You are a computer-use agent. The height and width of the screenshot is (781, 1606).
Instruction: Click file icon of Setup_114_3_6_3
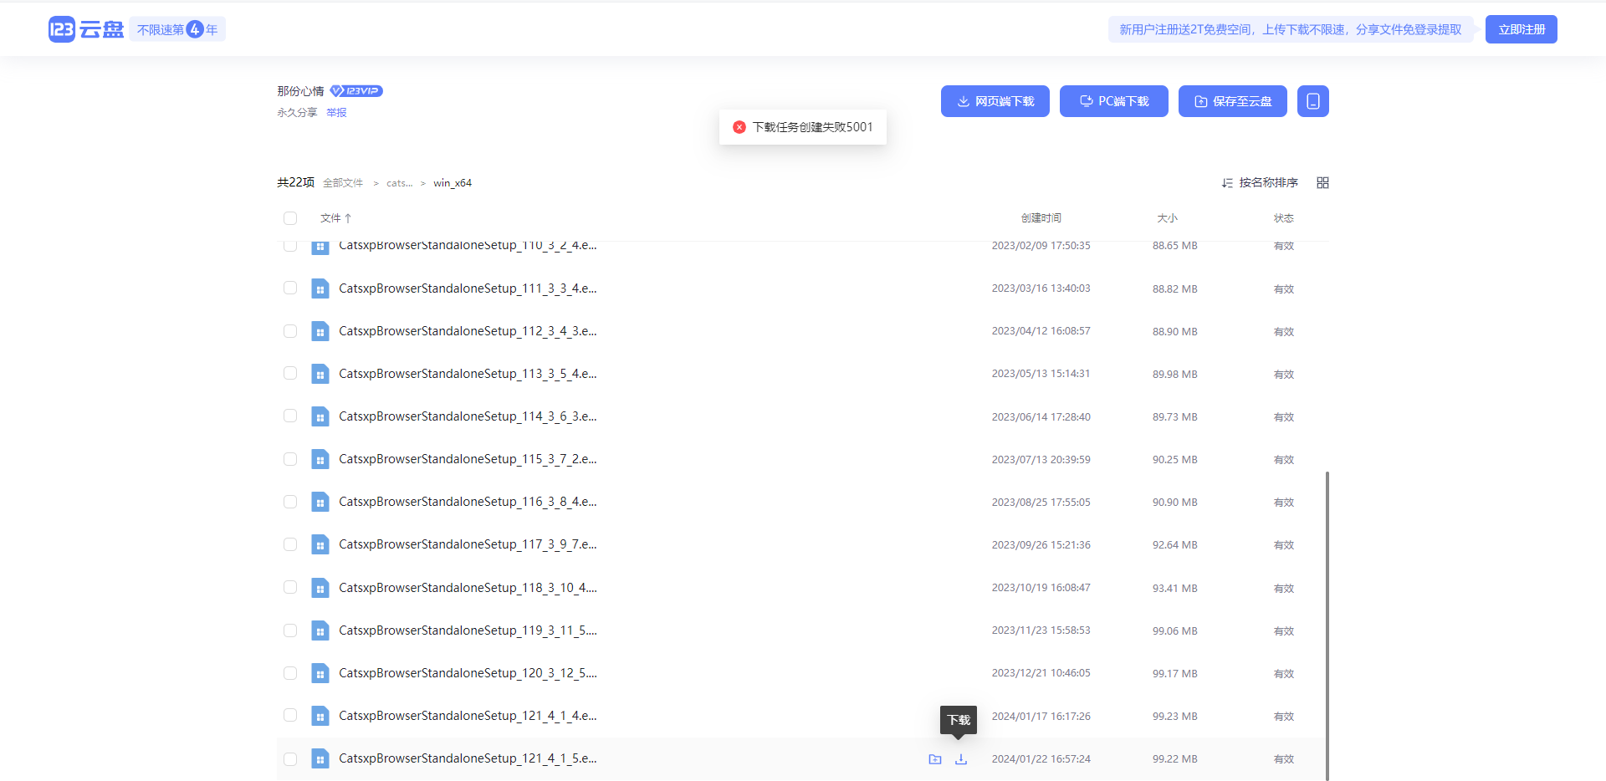320,416
